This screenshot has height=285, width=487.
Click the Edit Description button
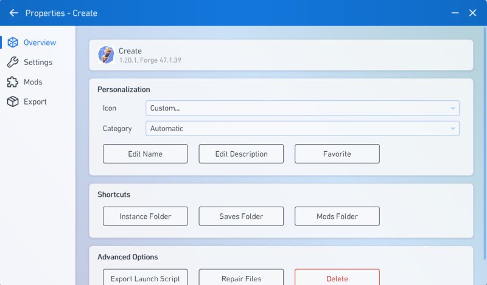click(x=241, y=154)
